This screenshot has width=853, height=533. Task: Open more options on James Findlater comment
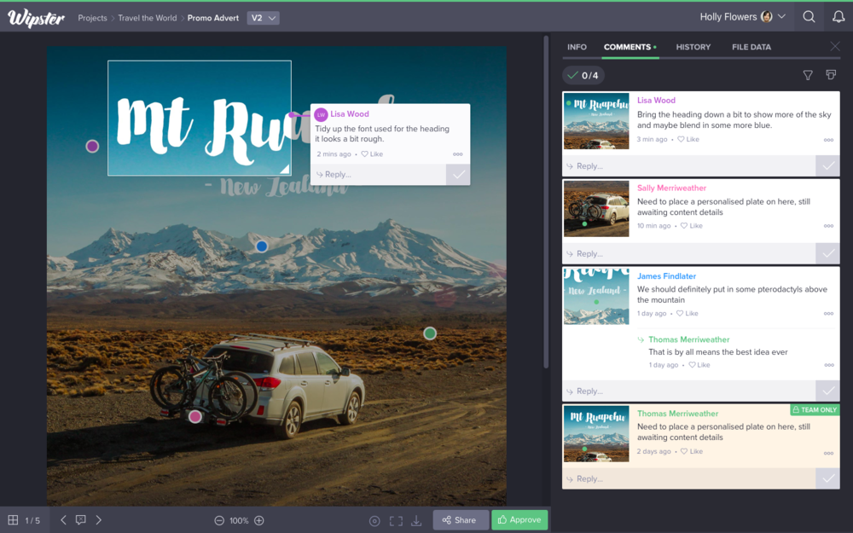click(828, 313)
